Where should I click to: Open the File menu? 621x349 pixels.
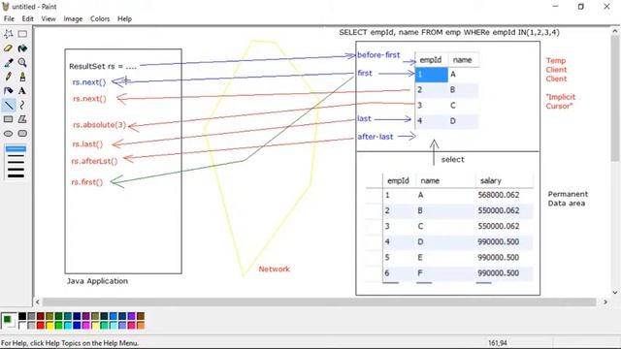point(9,18)
